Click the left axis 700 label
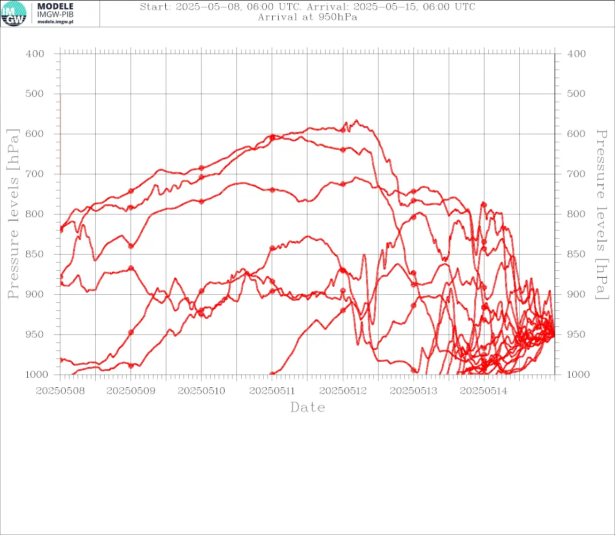The height and width of the screenshot is (535, 615). (35, 174)
